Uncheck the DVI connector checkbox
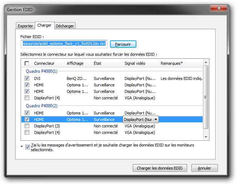Viewport: 237px width, 185px height. click(27, 78)
